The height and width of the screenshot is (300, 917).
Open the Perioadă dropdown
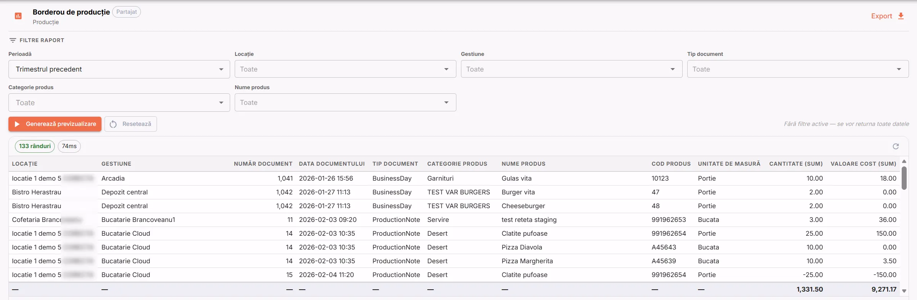119,69
